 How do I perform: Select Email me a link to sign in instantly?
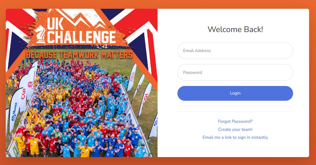pyautogui.click(x=235, y=137)
